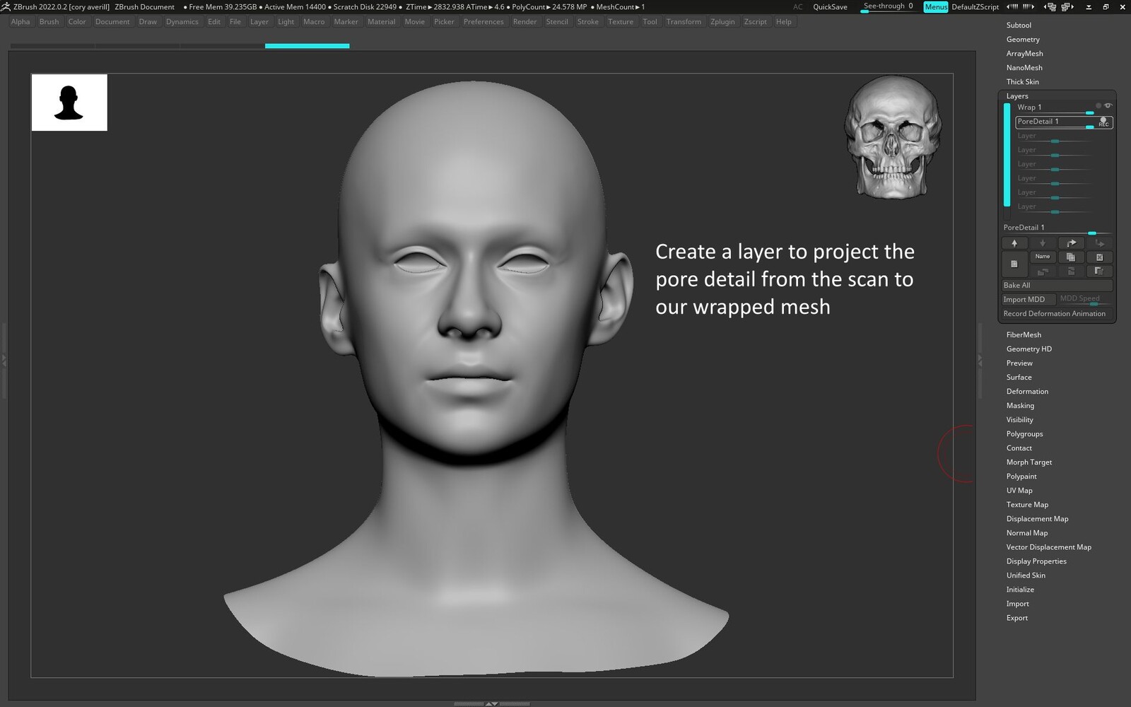
Task: Expand the Subtool palette section
Action: (1019, 25)
